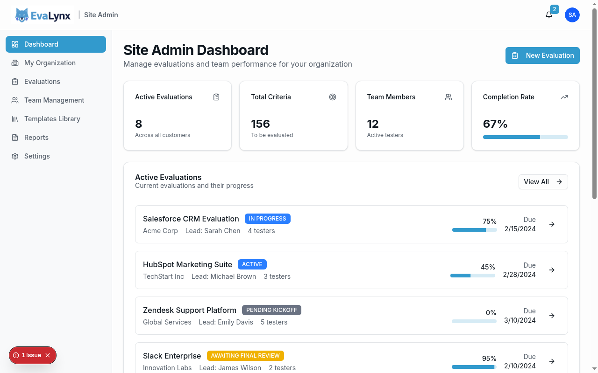Click 'Lead: Emily Davis' text
Screen dimensions: 598x373
(x=226, y=322)
